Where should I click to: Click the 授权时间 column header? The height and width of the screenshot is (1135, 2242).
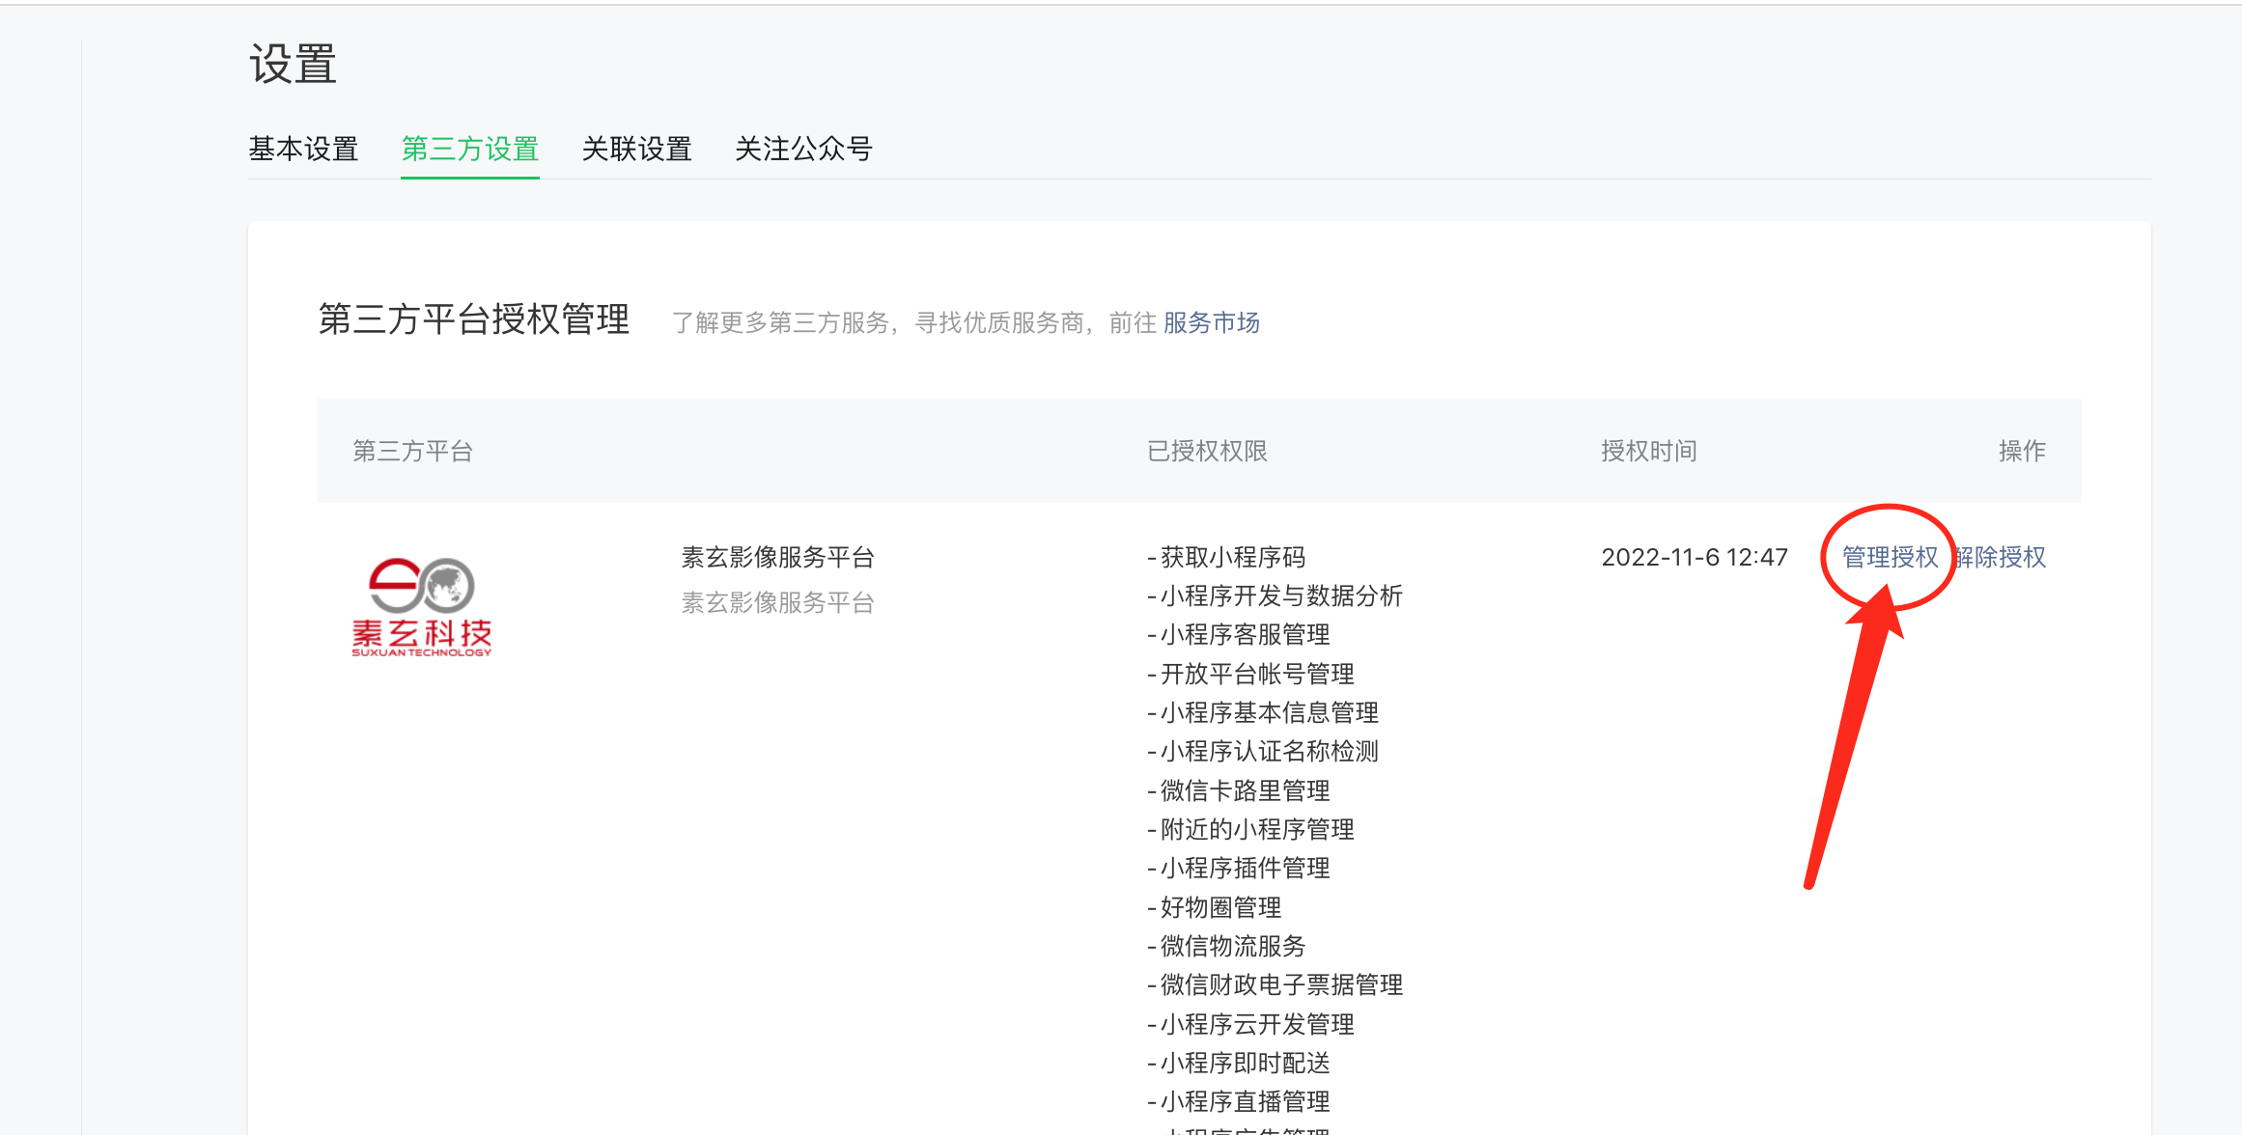(x=1648, y=451)
